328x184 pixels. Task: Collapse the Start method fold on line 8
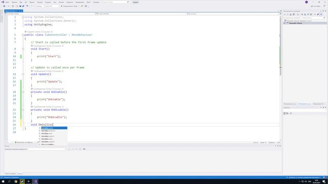click(x=23, y=49)
